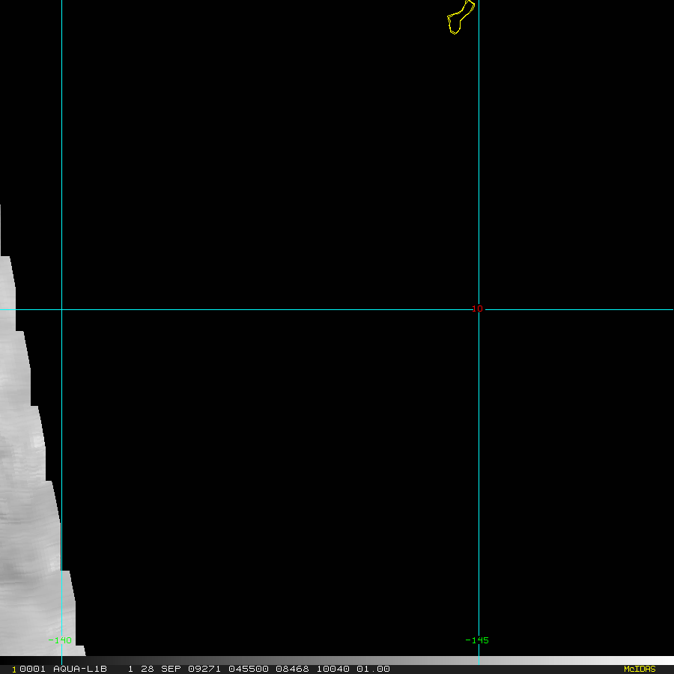
Task: Click the yellow island outline
Action: (x=461, y=17)
